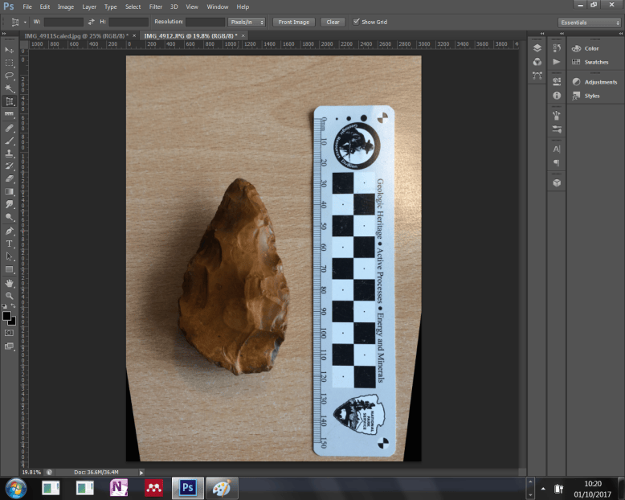Click the Width input field
The image size is (625, 500).
tap(63, 22)
